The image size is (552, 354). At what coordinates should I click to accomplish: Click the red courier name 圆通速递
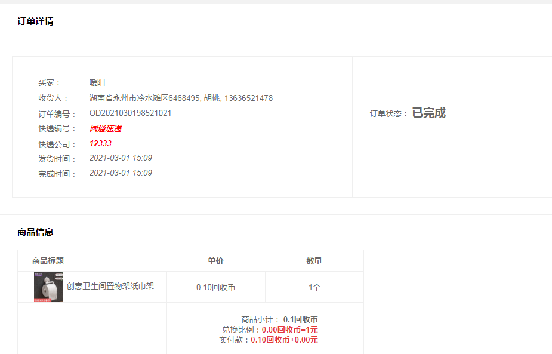105,128
